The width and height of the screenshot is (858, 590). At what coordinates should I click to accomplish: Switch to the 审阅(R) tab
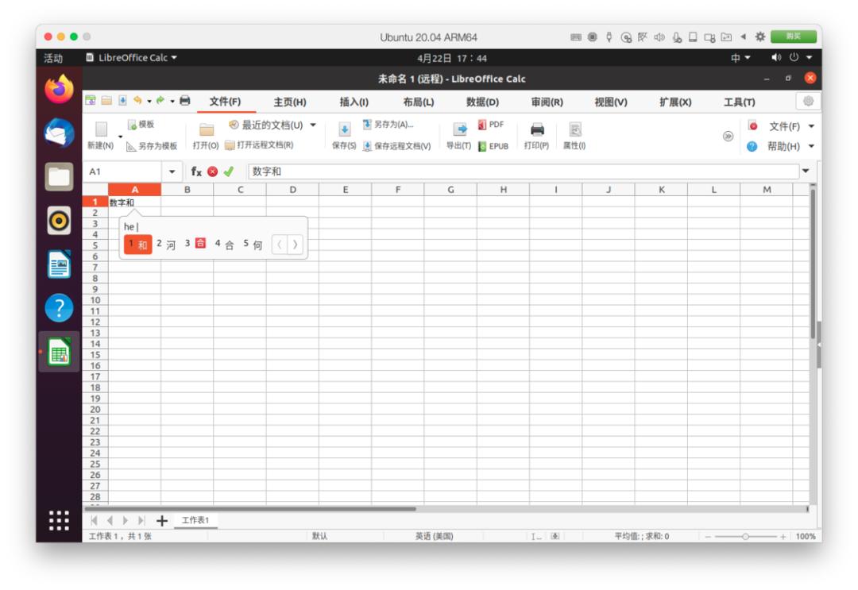pyautogui.click(x=547, y=102)
